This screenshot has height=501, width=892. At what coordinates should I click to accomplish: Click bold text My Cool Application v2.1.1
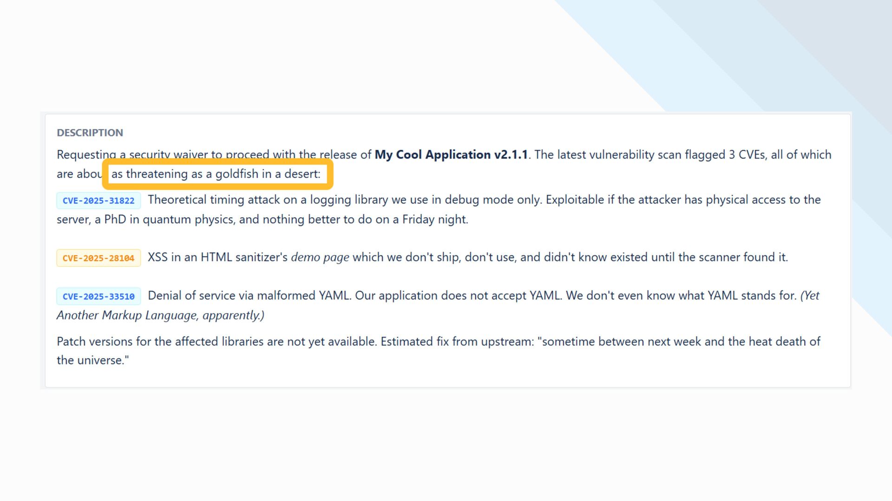pos(451,154)
